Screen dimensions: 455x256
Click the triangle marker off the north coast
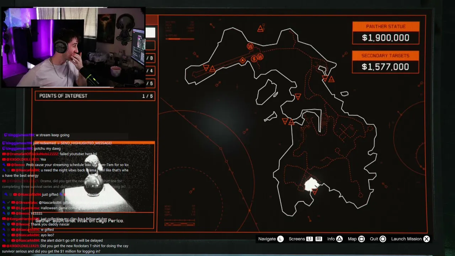click(x=260, y=29)
